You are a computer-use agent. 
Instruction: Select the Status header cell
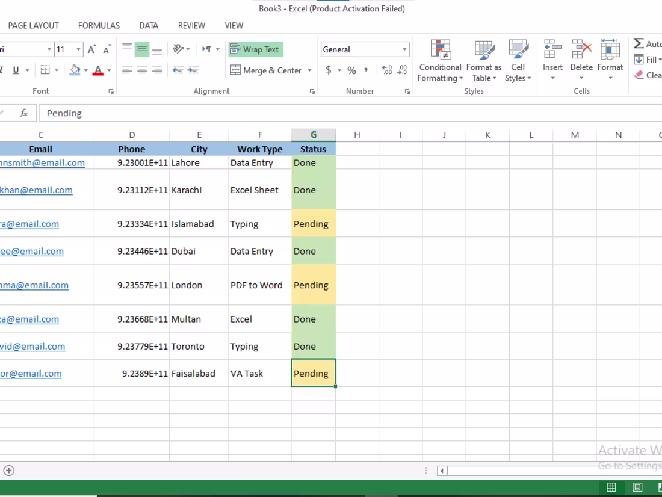click(314, 149)
